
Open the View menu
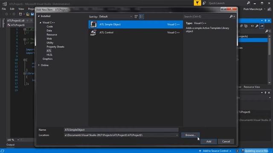tap(21, 9)
